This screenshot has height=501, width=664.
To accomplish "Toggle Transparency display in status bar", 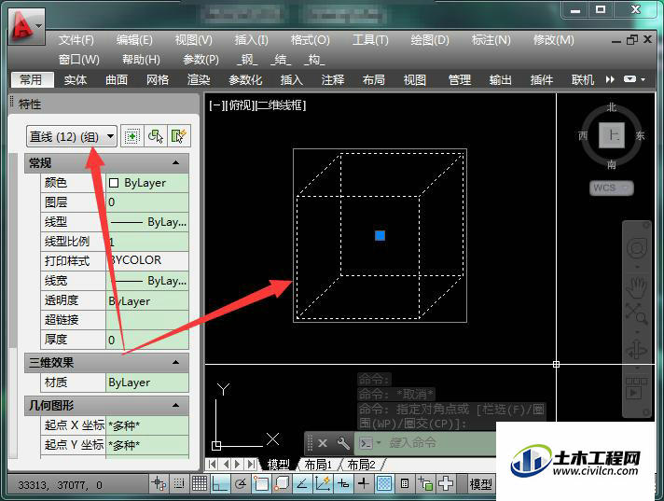I will [384, 483].
